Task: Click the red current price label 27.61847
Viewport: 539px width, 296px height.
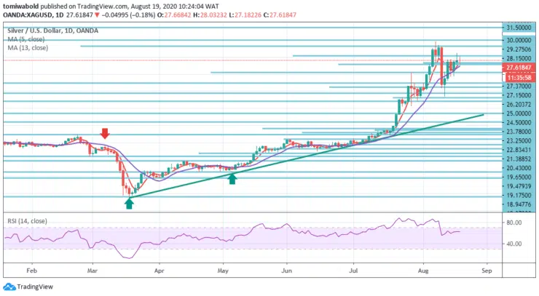Action: [517, 66]
